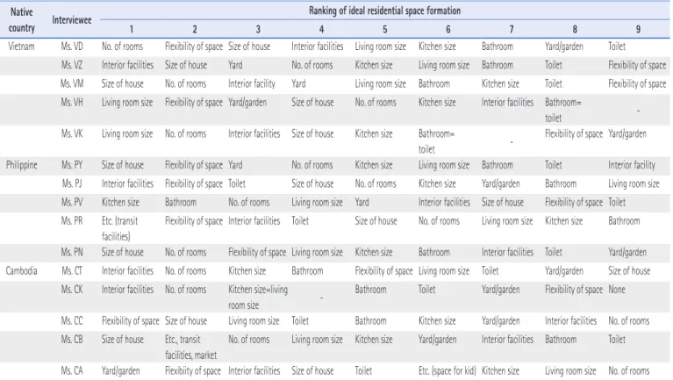673x380 pixels.
Task: Click 'Interior facility' in Ms. VM's row
Action: pos(252,83)
